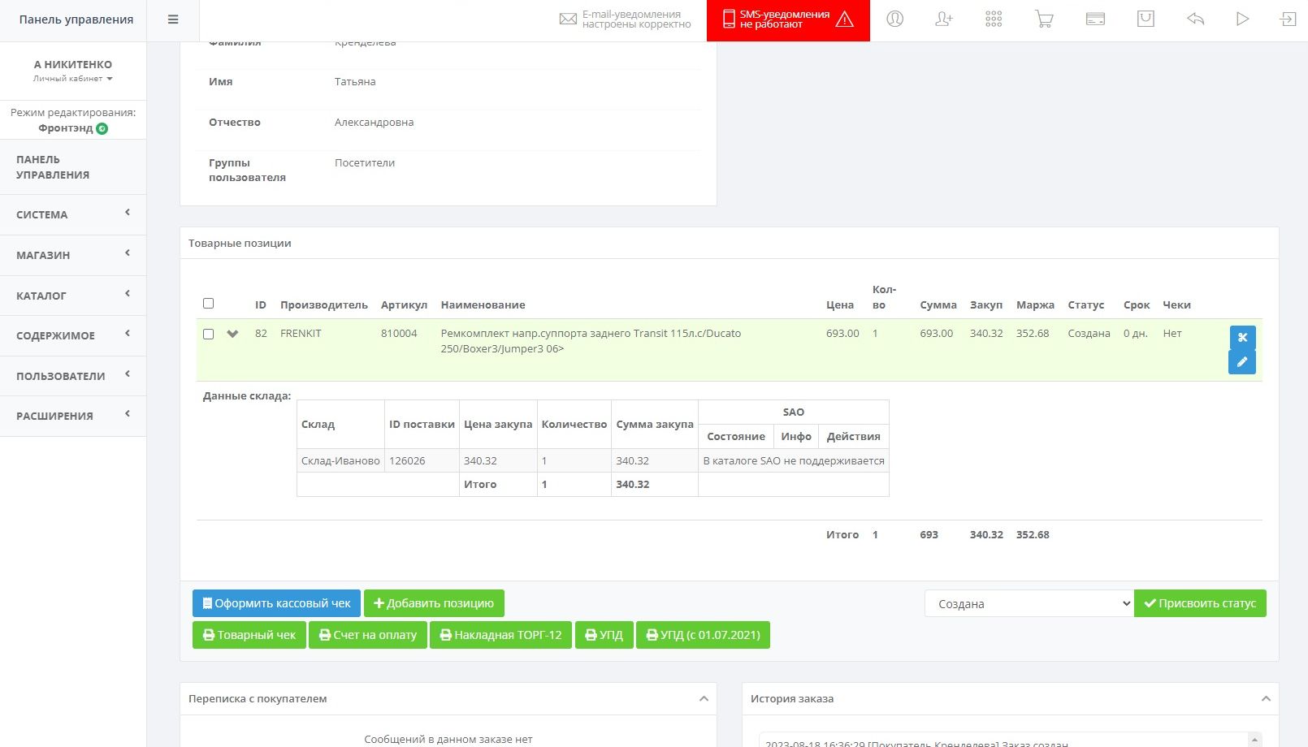Click the blue scissors split icon for item 82
1308x747 pixels.
[1241, 337]
